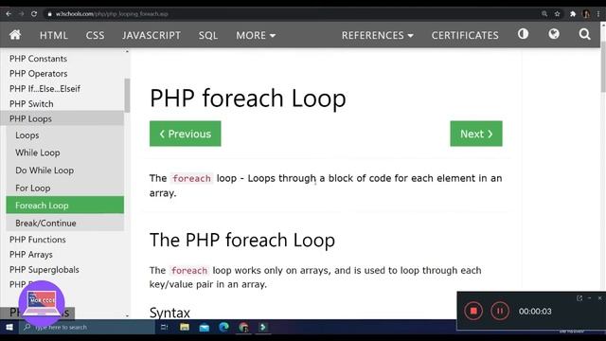Viewport: 606px width, 341px height.
Task: Open PHP Operators in sidebar
Action: click(38, 74)
